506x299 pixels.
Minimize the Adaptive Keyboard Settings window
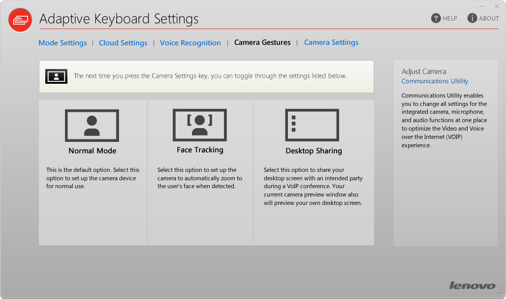point(482,6)
